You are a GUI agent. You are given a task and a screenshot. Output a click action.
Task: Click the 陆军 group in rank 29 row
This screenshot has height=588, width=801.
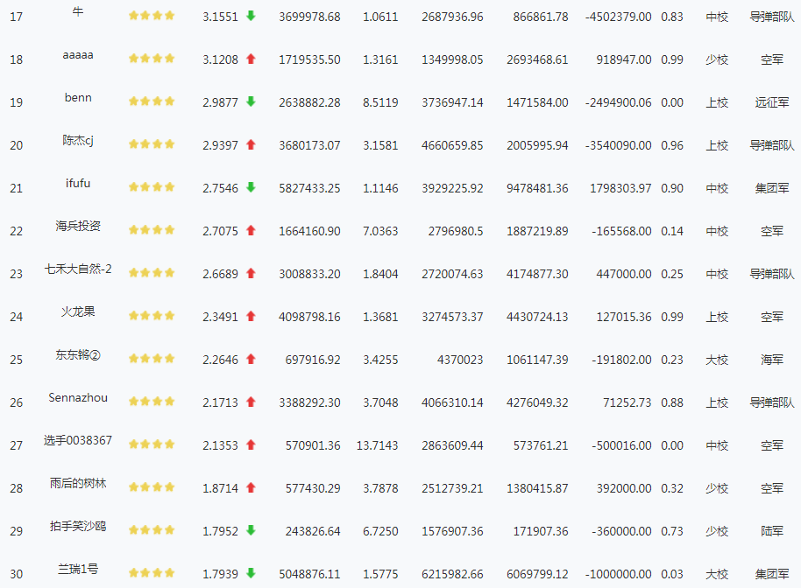[x=772, y=531]
